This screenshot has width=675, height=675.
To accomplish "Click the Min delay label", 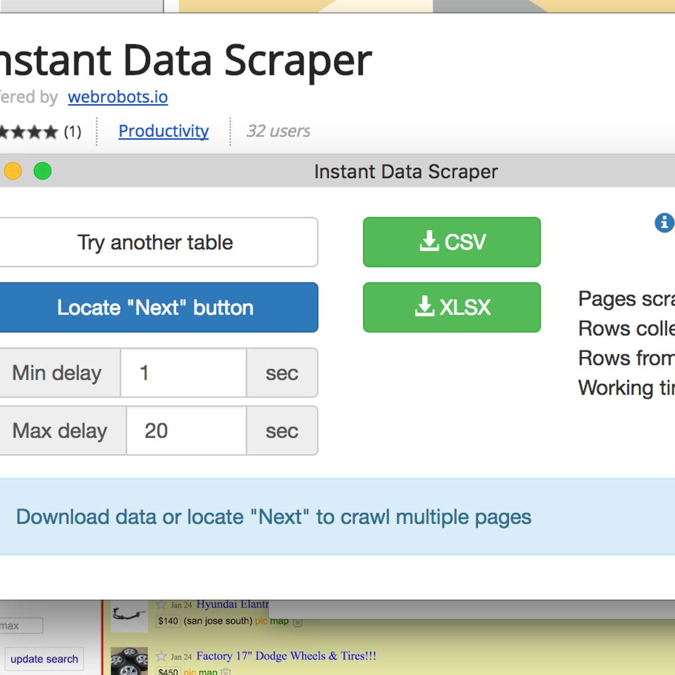I will 57,372.
